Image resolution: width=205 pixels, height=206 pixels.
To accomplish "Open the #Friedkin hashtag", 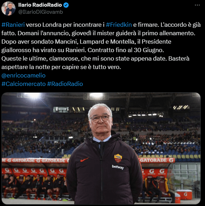I will point(119,25).
